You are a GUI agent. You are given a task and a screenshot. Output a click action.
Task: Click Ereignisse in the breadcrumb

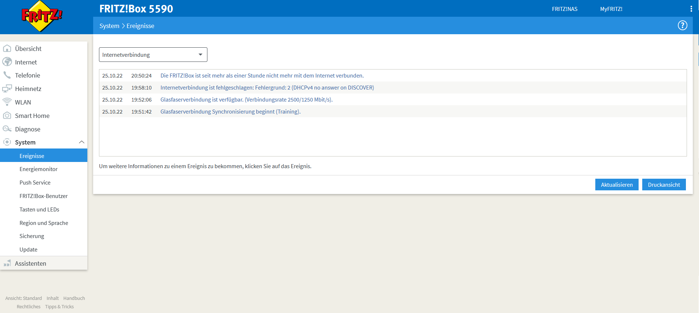click(140, 26)
